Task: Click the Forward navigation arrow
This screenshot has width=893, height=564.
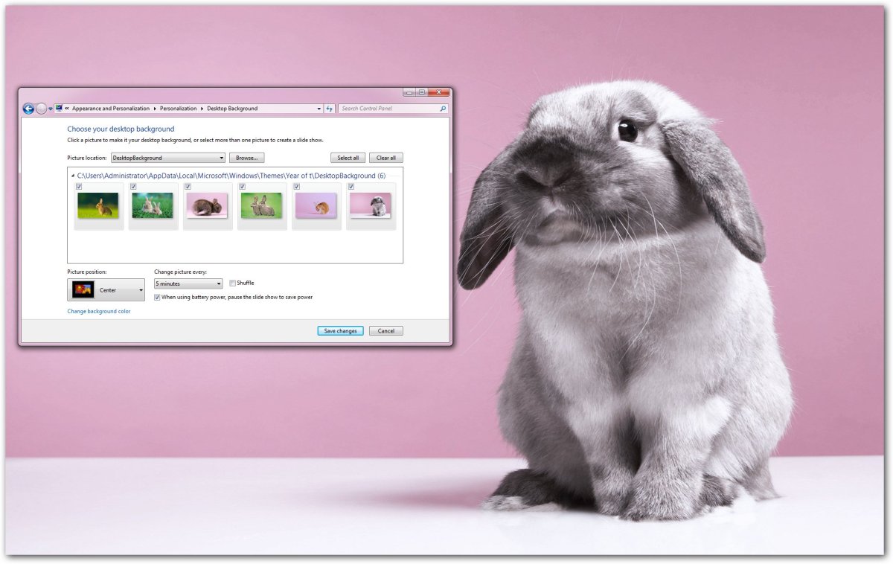Action: tap(41, 109)
